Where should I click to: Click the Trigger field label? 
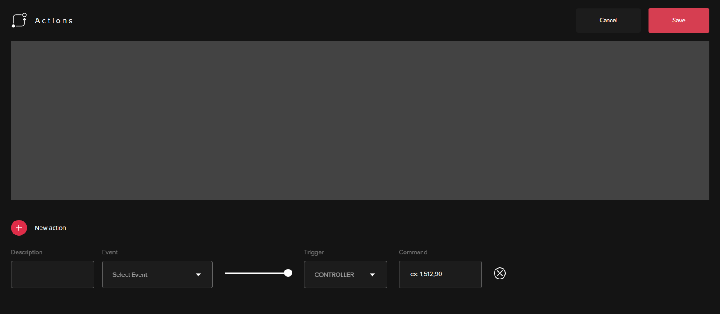coord(314,252)
